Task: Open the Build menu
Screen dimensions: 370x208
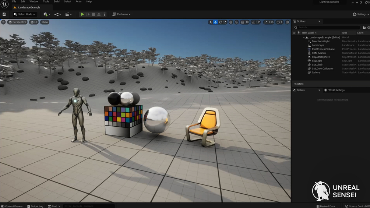Action: [57, 1]
